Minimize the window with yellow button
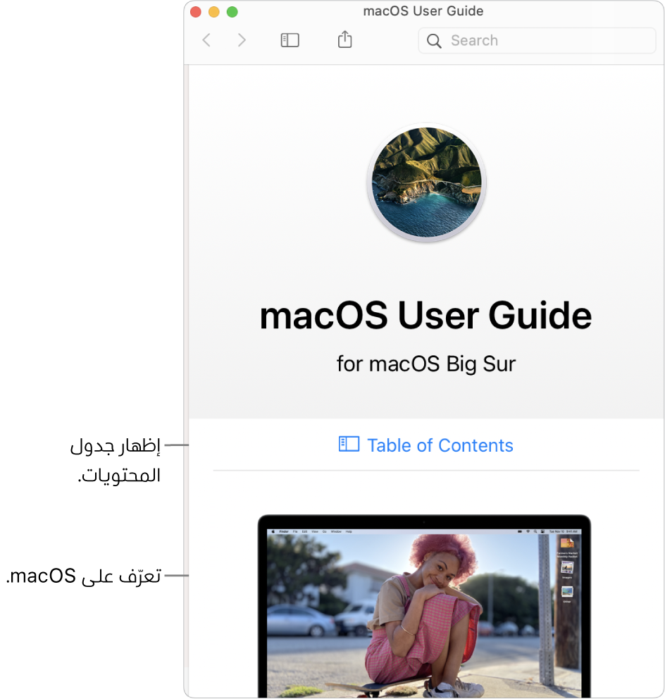 pos(214,11)
